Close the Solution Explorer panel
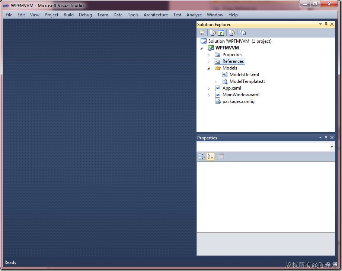 pyautogui.click(x=332, y=24)
